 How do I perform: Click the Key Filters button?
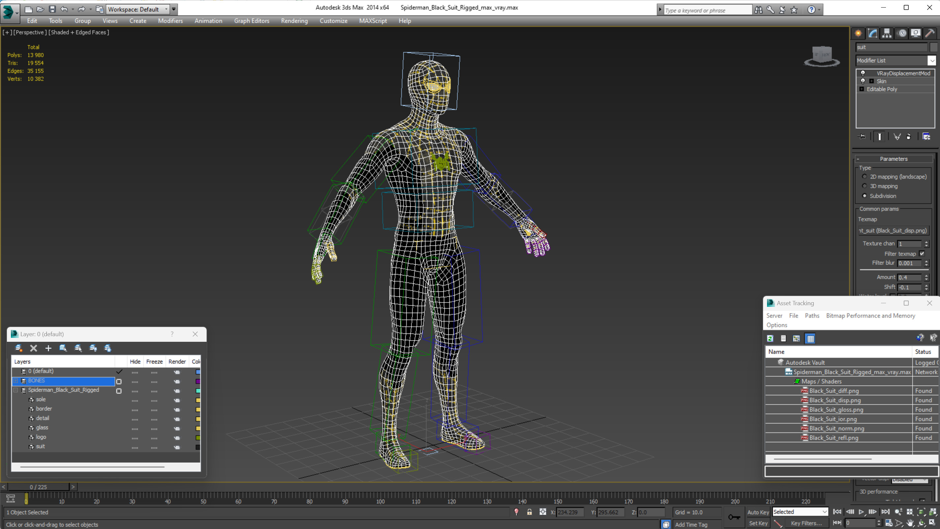click(806, 523)
